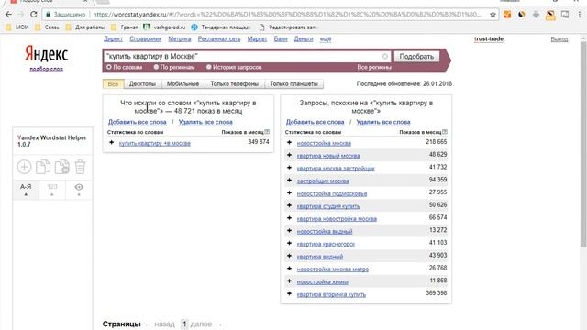Open 'подбор слов' link under logo

pos(47,70)
